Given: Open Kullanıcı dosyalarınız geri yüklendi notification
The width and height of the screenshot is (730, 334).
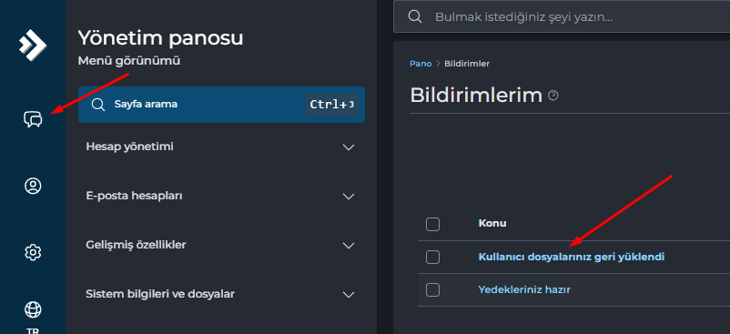Looking at the screenshot, I should click(572, 257).
